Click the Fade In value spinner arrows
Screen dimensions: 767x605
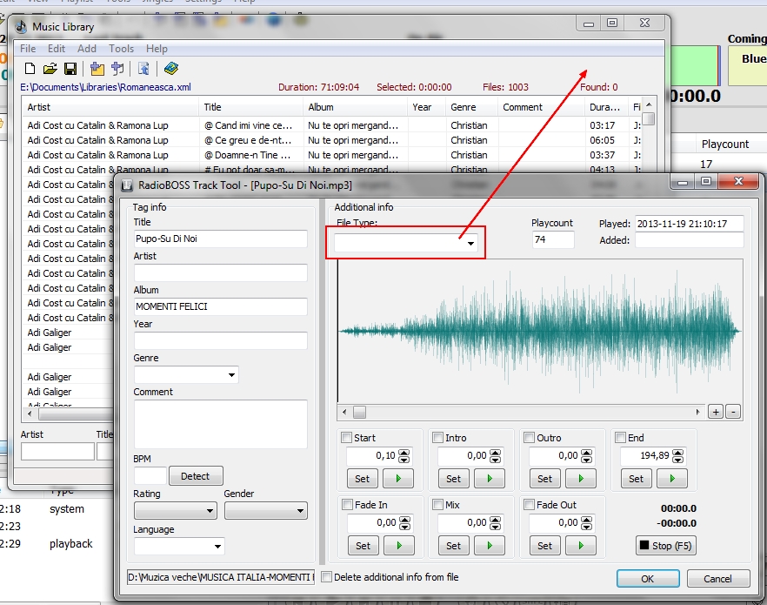[x=404, y=523]
